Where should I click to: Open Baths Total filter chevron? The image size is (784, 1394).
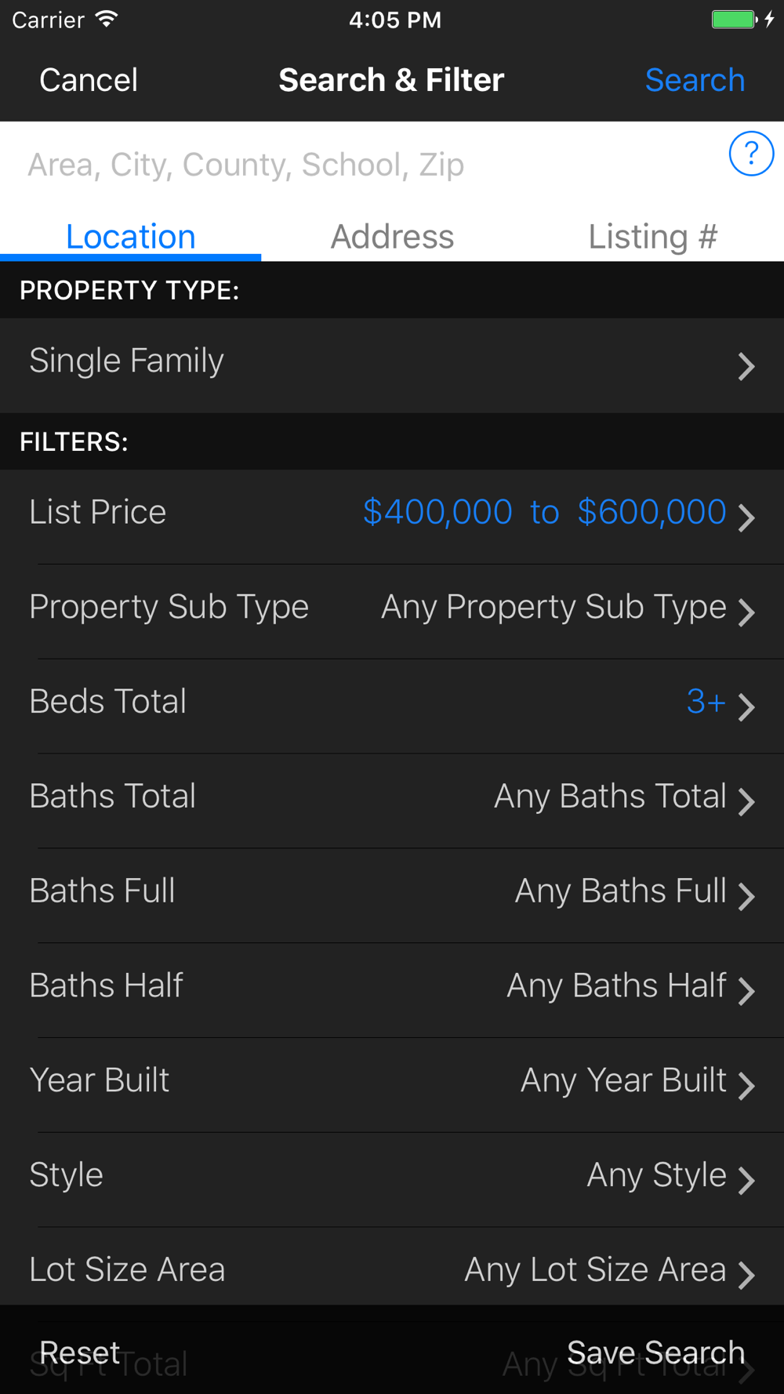click(x=746, y=801)
